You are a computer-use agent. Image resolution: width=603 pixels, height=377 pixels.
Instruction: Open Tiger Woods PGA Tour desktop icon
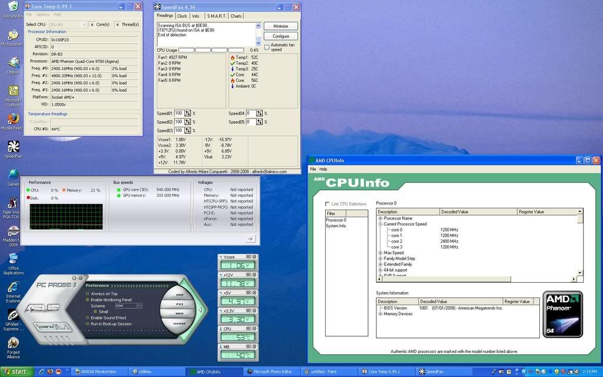click(x=14, y=203)
